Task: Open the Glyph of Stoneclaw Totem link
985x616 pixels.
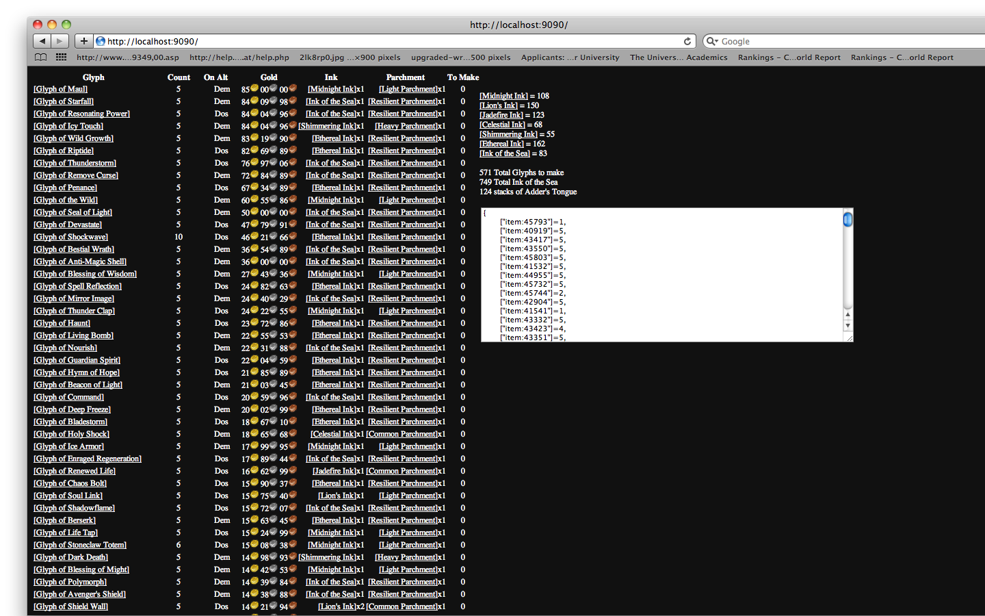Action: (x=80, y=545)
